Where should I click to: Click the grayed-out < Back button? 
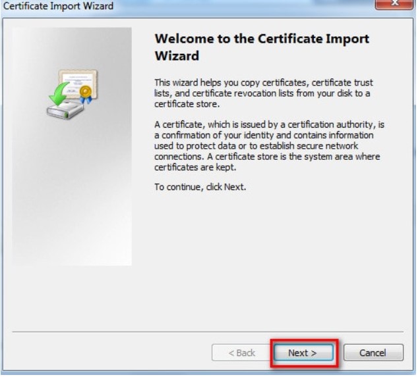pos(241,353)
